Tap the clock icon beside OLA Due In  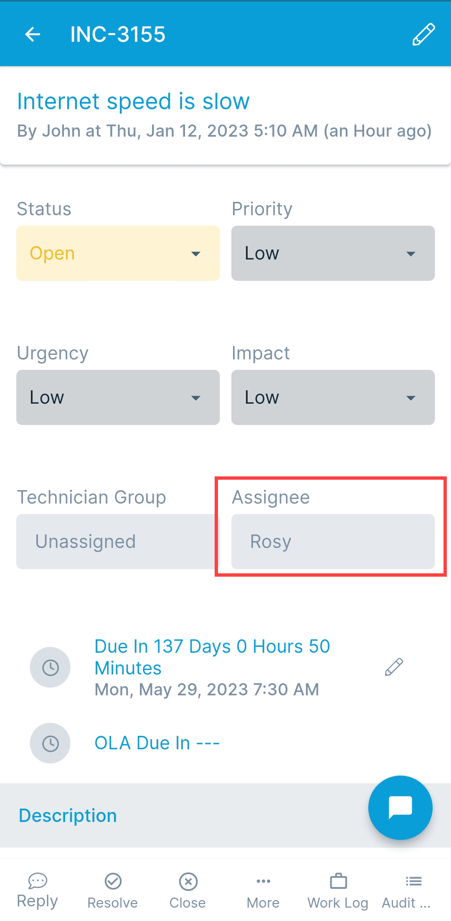click(x=50, y=743)
